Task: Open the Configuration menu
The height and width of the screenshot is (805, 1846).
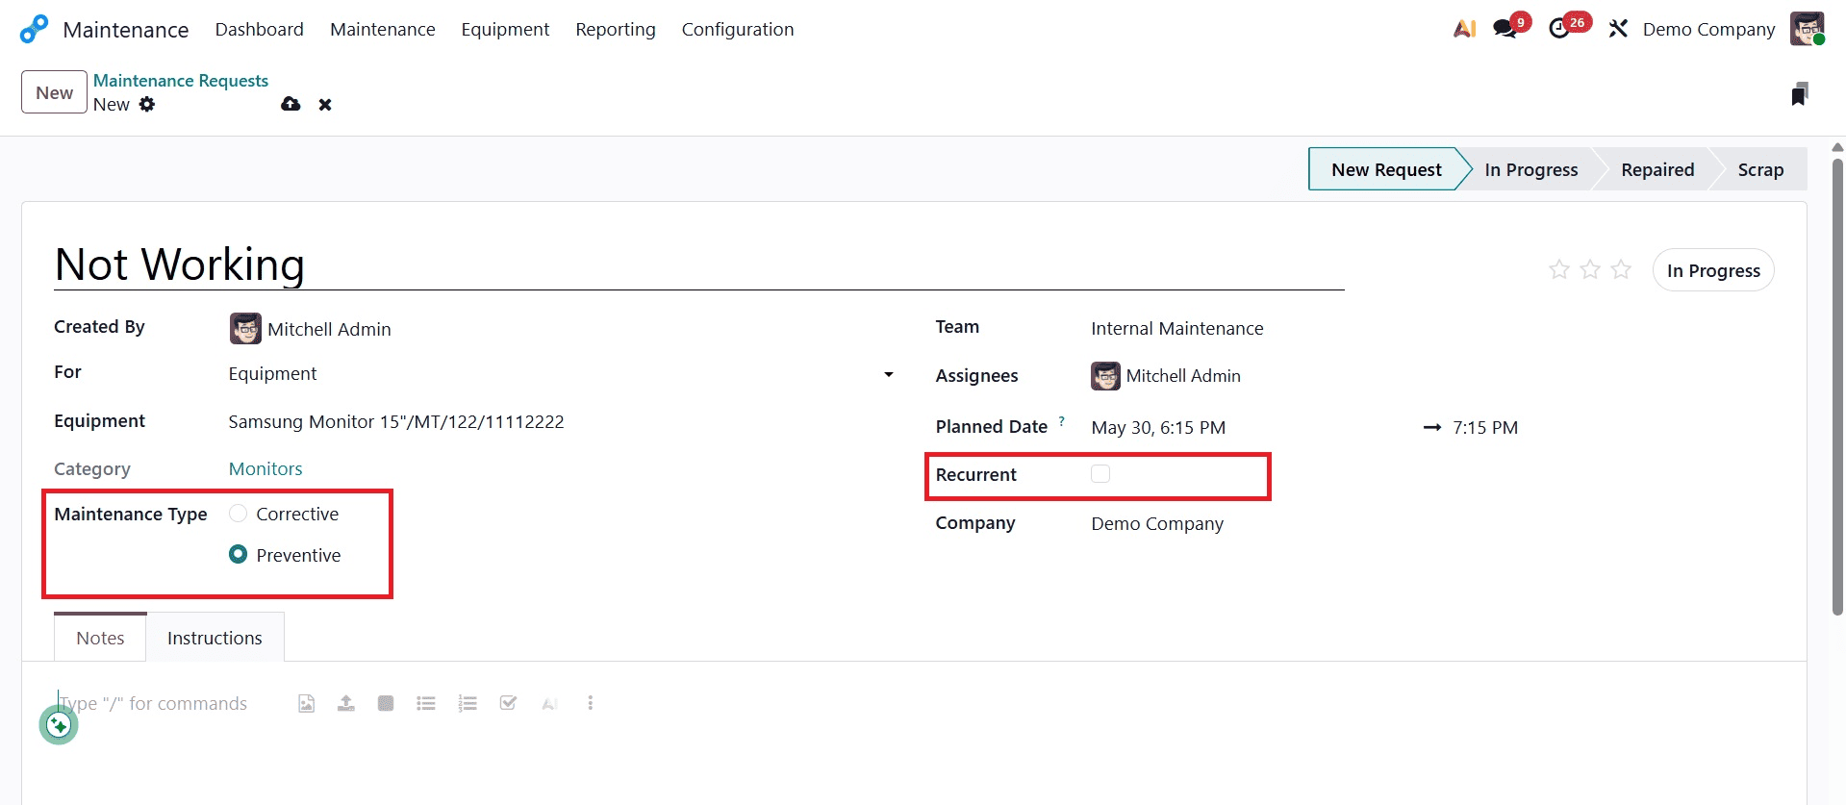Action: pyautogui.click(x=738, y=29)
